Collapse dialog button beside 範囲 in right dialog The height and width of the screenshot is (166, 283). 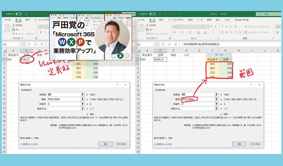pos(216,99)
